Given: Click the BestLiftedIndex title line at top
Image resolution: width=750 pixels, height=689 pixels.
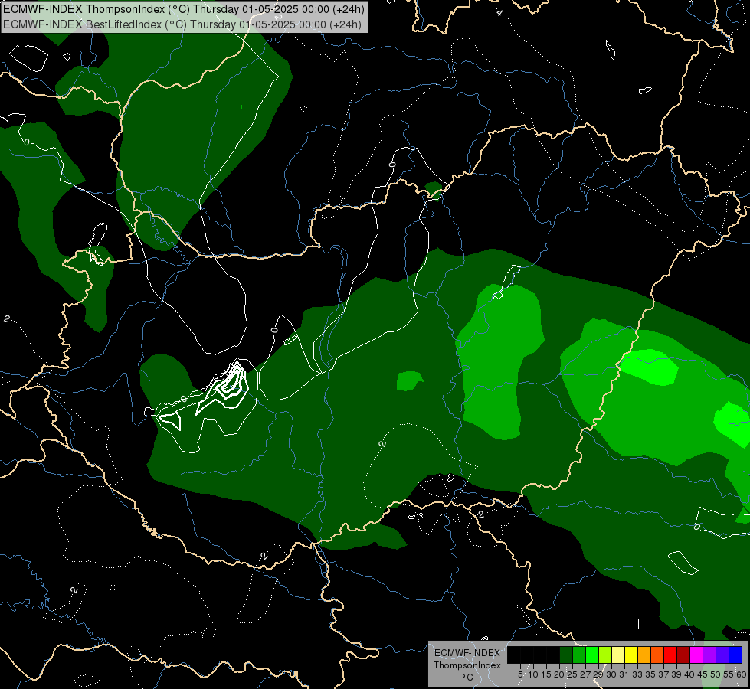Looking at the screenshot, I should [x=182, y=24].
